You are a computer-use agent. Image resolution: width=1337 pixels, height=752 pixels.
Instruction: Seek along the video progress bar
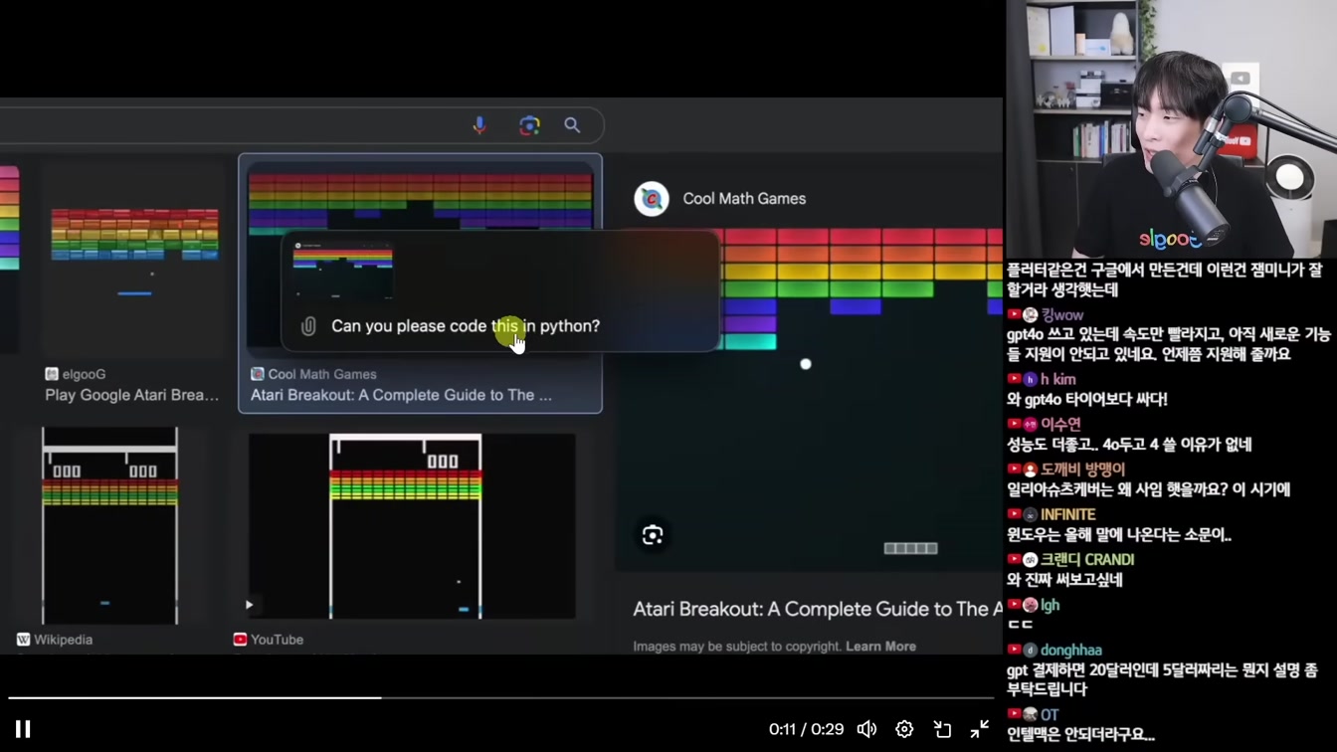tap(501, 697)
